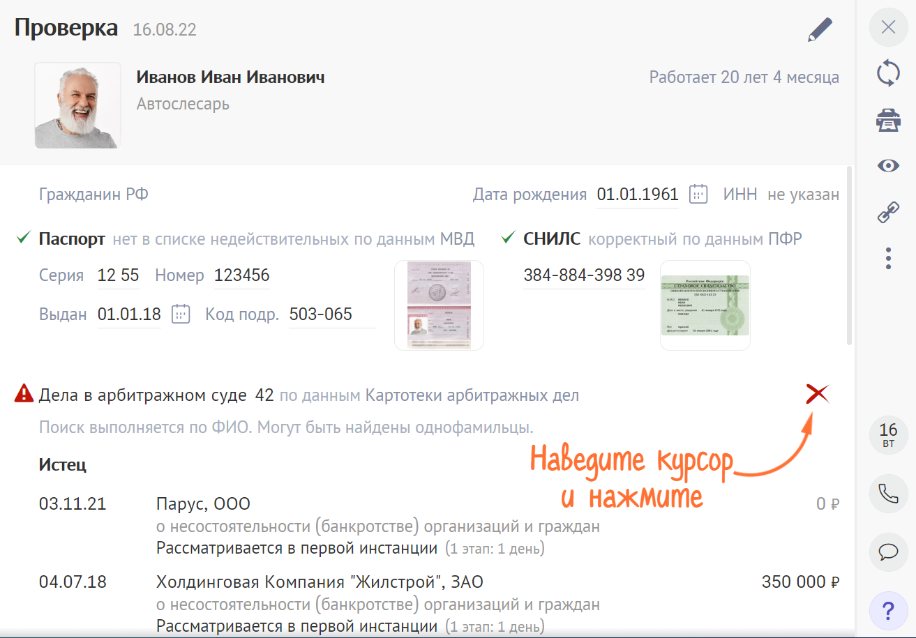Click the pencil edit icon
916x638 pixels.
820,30
